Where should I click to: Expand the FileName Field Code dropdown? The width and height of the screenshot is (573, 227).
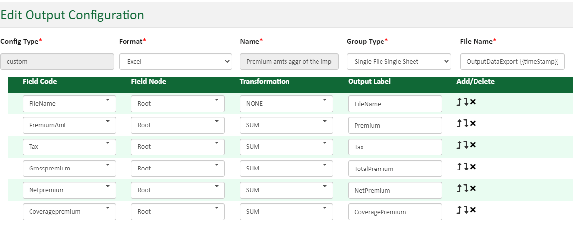pos(69,104)
